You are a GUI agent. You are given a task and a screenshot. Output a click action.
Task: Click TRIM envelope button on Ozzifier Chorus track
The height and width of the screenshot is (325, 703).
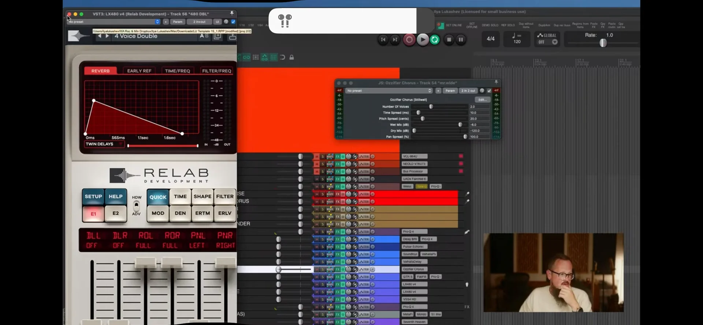(364, 269)
